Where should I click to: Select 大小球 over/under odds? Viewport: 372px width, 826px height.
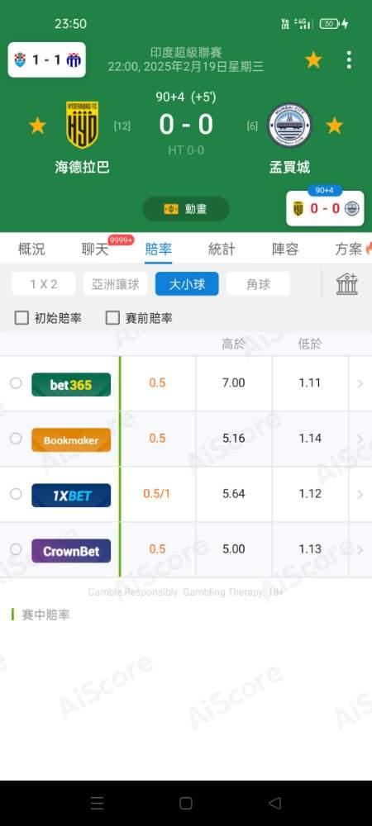(x=187, y=284)
